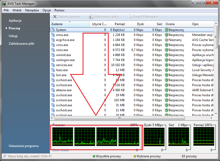Click the Bezpieczny shield icon for lsass.exe
Viewport: 220px width, 161px height.
point(167,70)
